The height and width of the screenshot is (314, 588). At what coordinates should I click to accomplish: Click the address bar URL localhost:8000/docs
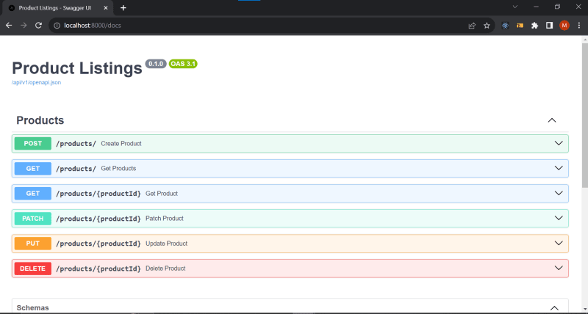tap(93, 26)
